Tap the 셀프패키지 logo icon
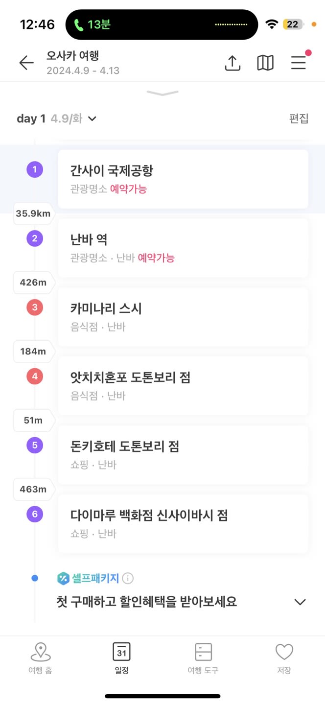The height and width of the screenshot is (705, 325). tap(64, 578)
